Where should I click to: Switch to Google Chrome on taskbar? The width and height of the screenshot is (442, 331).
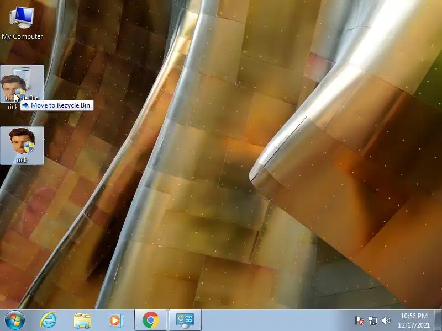pyautogui.click(x=151, y=320)
